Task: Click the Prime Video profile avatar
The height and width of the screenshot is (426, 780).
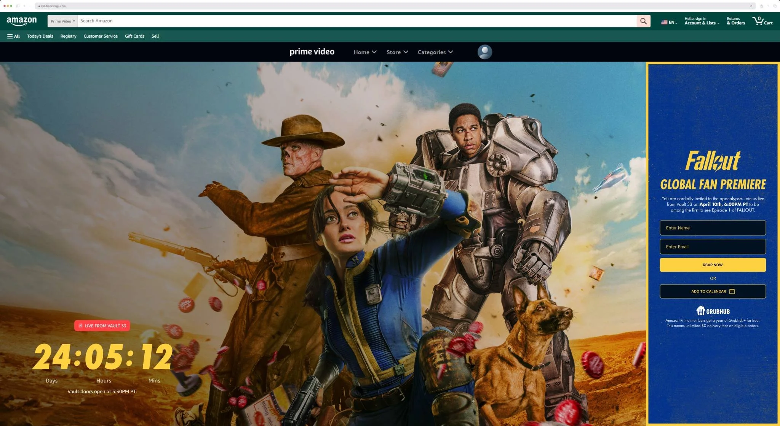Action: (x=484, y=52)
